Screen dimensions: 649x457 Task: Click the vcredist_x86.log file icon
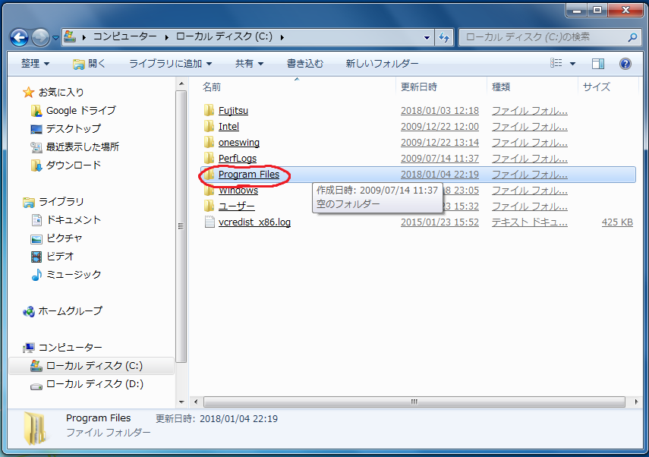click(210, 222)
